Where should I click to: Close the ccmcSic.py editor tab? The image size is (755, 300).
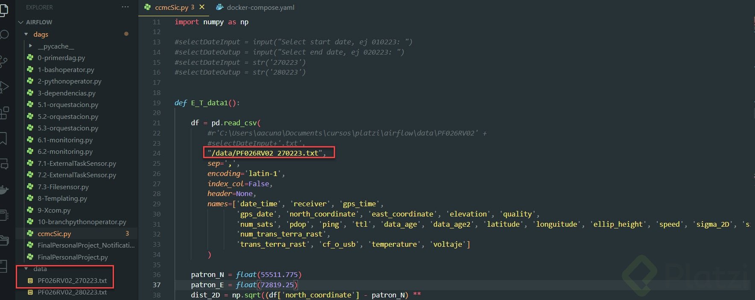[202, 7]
